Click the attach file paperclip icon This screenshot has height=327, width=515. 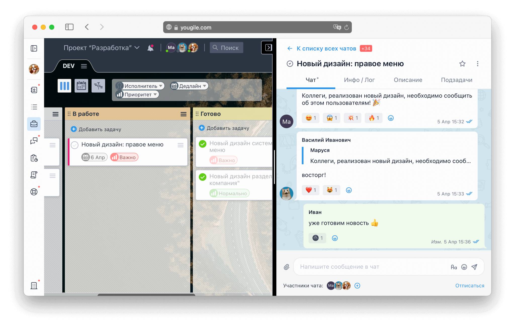coord(286,267)
